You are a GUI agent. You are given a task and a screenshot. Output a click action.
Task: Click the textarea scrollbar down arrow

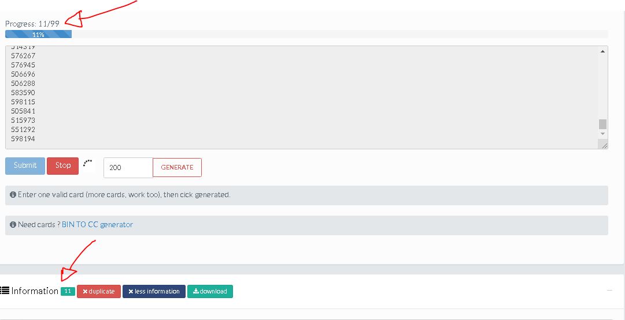click(602, 134)
